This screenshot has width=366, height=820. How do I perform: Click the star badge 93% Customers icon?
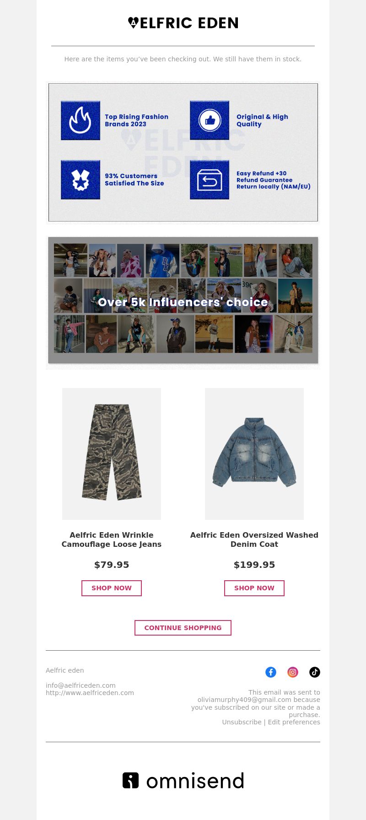coord(81,179)
